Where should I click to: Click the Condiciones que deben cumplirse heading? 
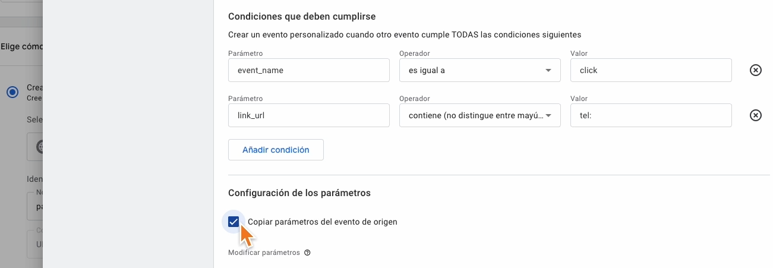click(302, 16)
